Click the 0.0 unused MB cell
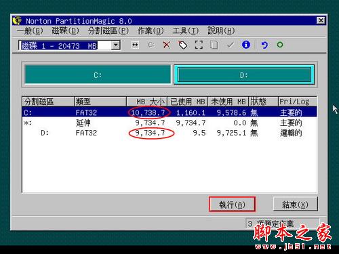Viewport: 339px width, 254px height. [x=240, y=123]
